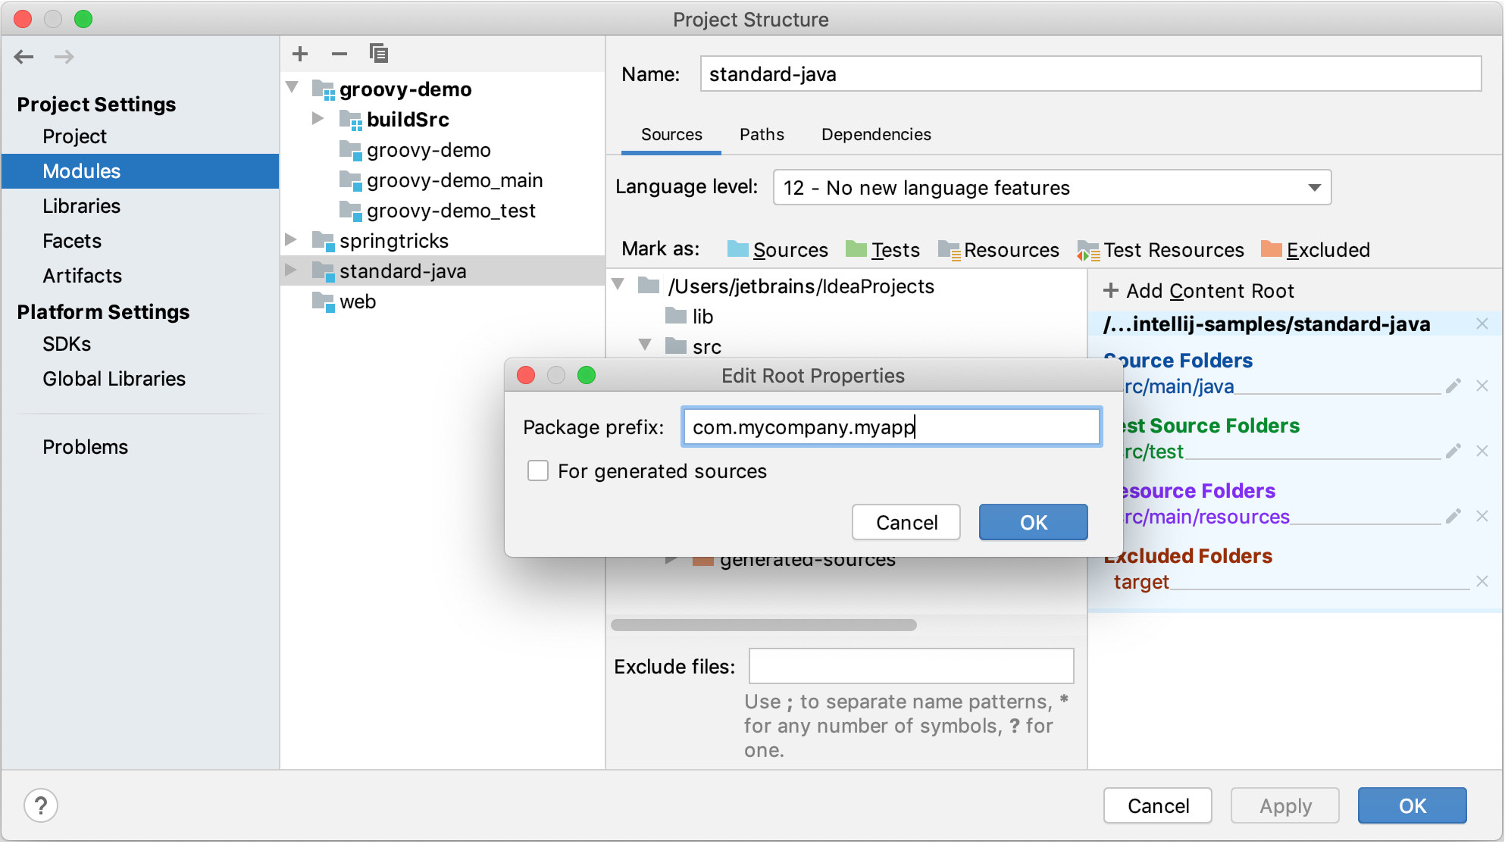
Task: Toggle the For generated sources checkbox
Action: 537,470
